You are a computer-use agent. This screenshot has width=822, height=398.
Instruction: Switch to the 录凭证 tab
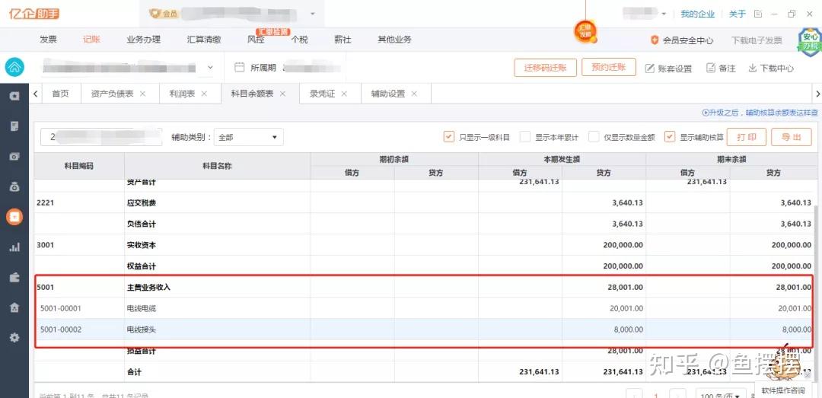coord(322,94)
